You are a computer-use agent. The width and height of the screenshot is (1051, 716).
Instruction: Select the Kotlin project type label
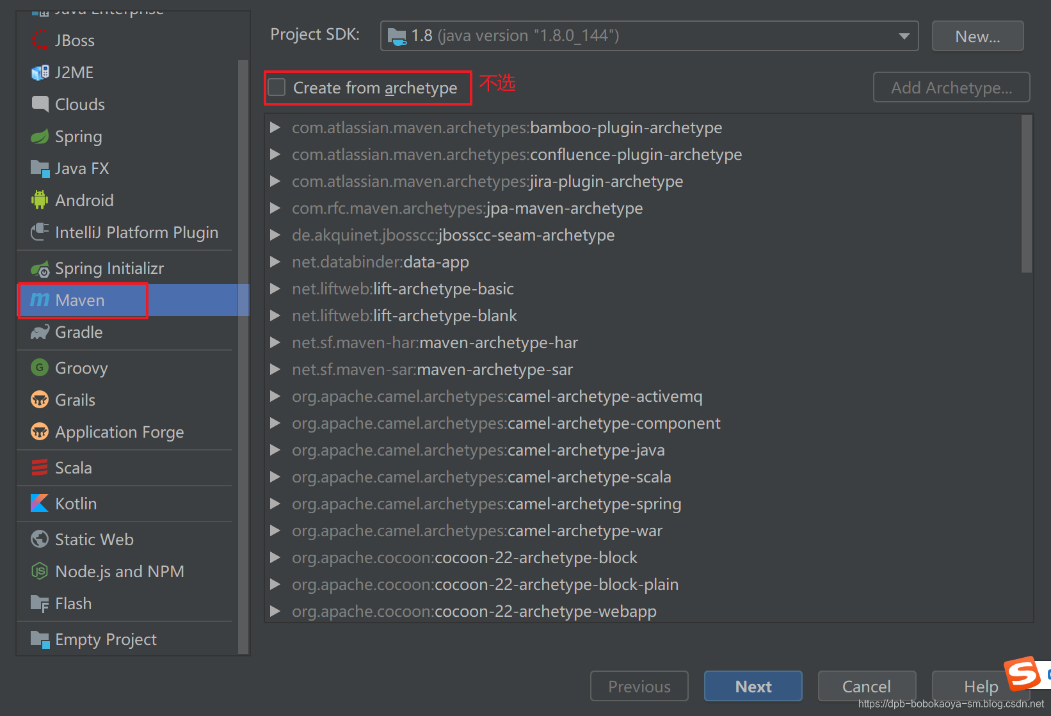click(x=76, y=504)
